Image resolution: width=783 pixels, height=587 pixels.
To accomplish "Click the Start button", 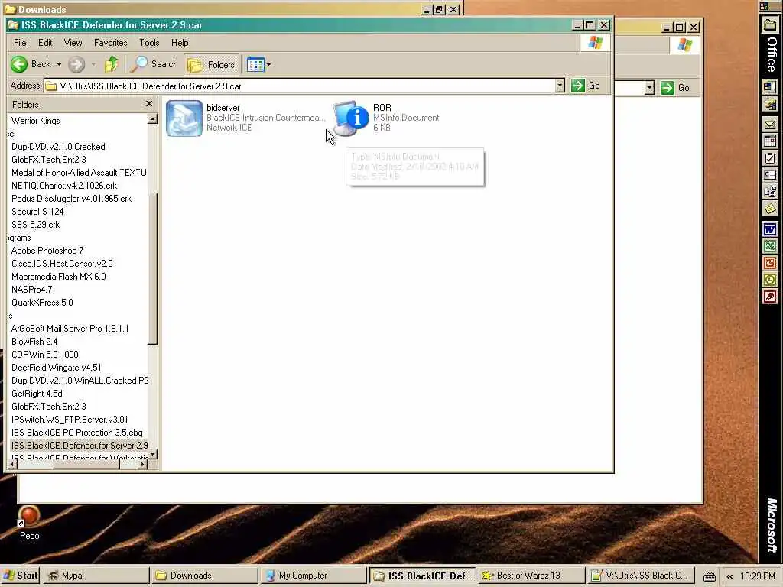I will (20, 575).
